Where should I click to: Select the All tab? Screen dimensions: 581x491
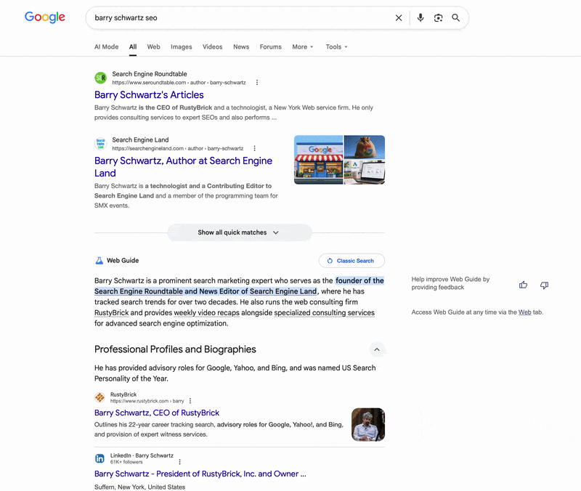(133, 46)
